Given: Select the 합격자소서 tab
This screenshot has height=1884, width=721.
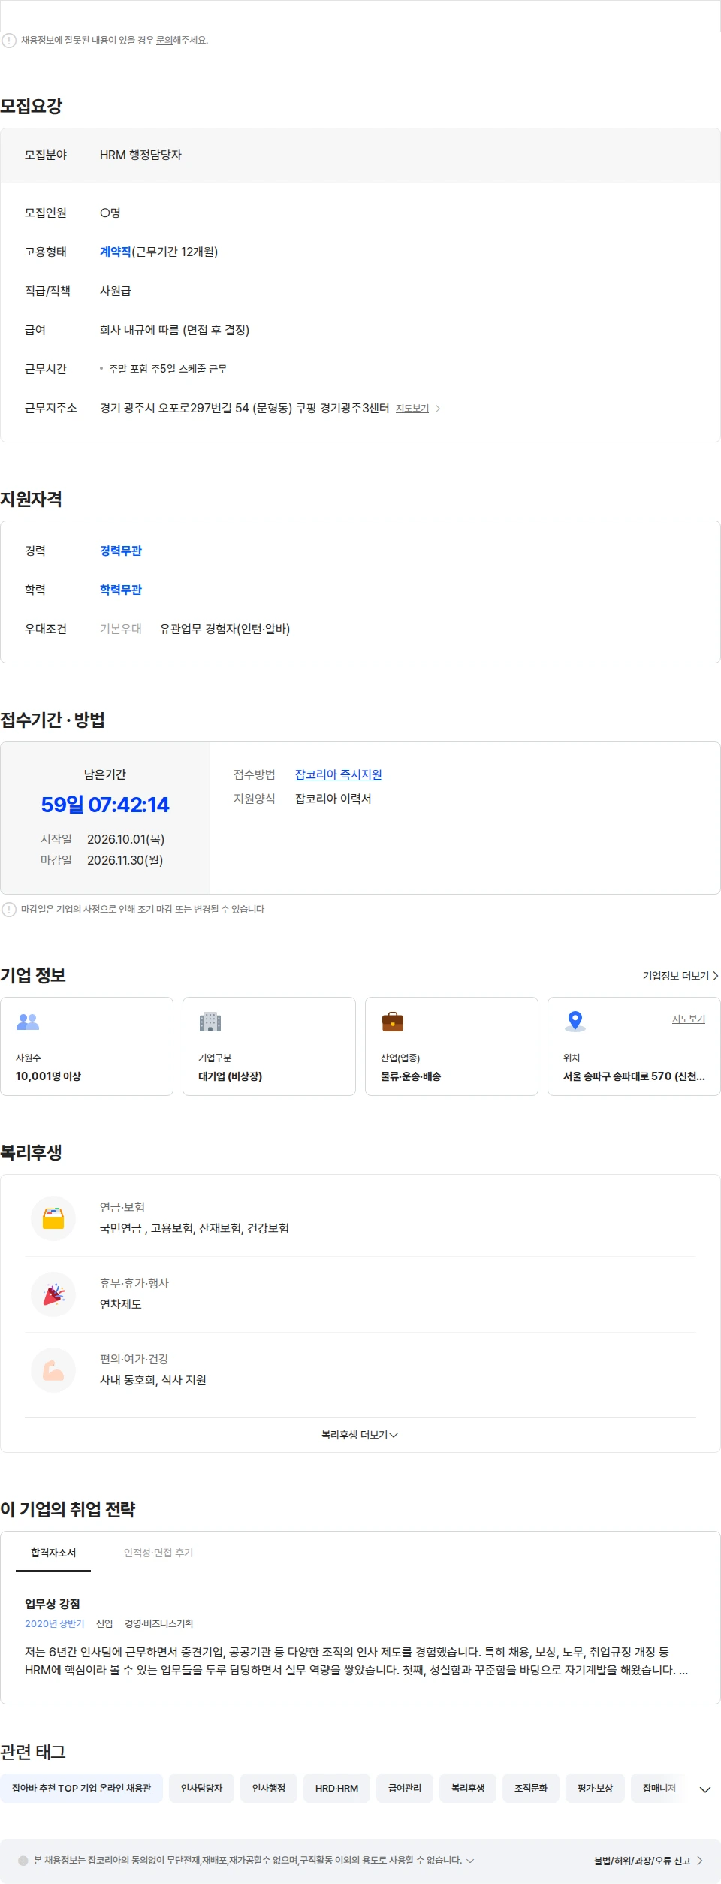Looking at the screenshot, I should (x=53, y=1553).
